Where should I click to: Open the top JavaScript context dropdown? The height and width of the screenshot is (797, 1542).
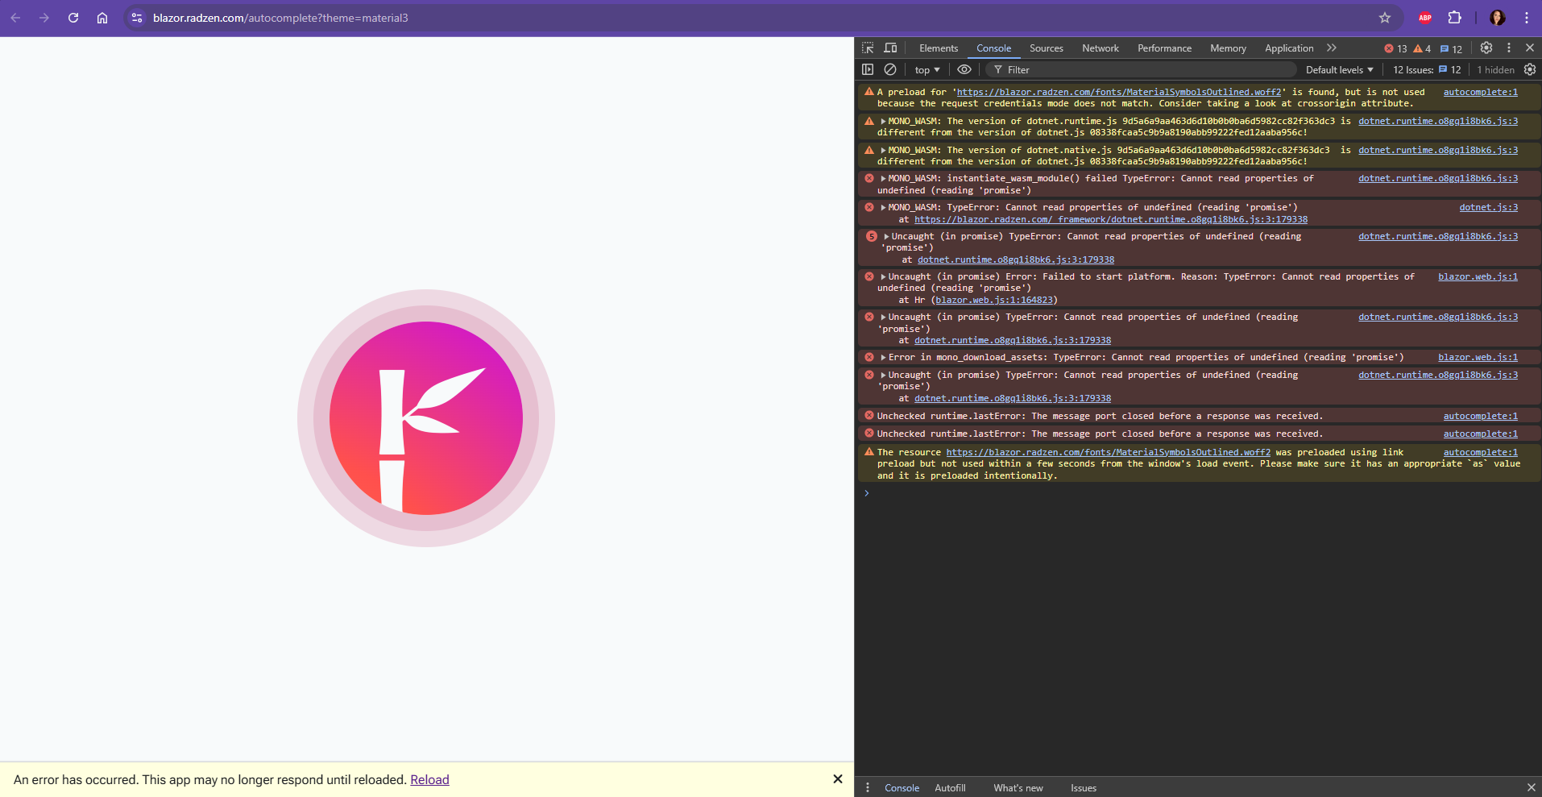[926, 70]
